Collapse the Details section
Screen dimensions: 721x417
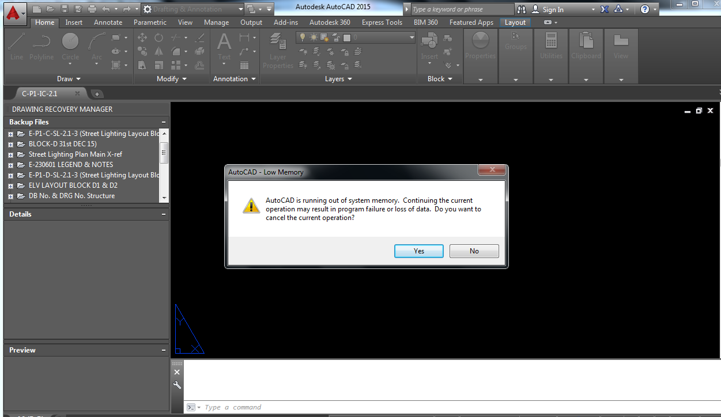[x=164, y=214]
